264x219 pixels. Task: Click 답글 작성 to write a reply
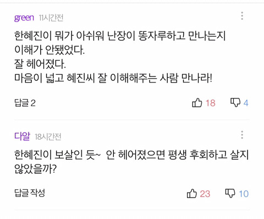[x=30, y=193]
